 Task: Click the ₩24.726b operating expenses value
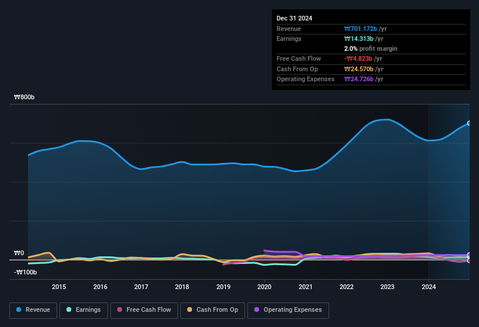(359, 79)
